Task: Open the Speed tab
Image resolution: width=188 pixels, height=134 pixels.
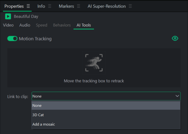Action: click(x=41, y=25)
